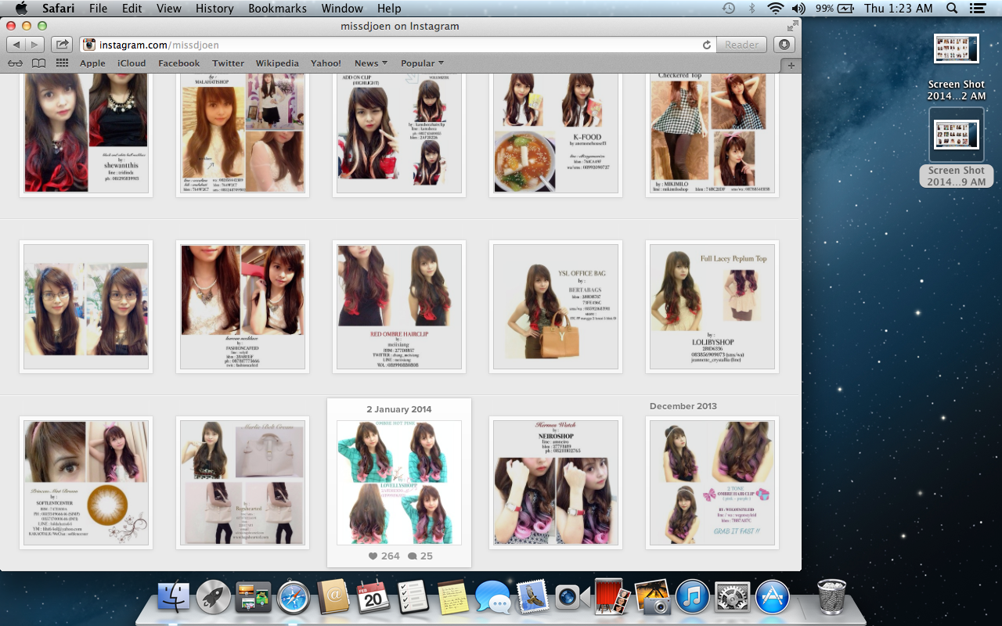Click the 25 comments count
This screenshot has height=626, width=1002.
pos(420,556)
